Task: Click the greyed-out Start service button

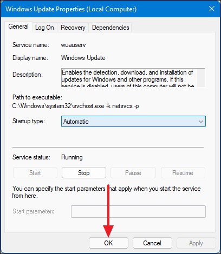Action: pyautogui.click(x=35, y=173)
